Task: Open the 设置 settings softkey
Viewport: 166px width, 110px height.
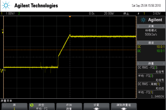Action: pyautogui.click(x=96, y=107)
